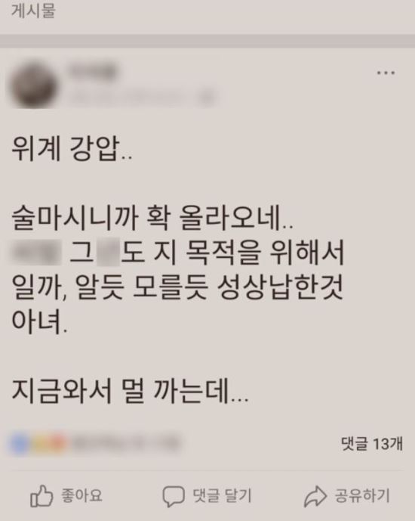Select the 게시물 header tab

tap(33, 11)
